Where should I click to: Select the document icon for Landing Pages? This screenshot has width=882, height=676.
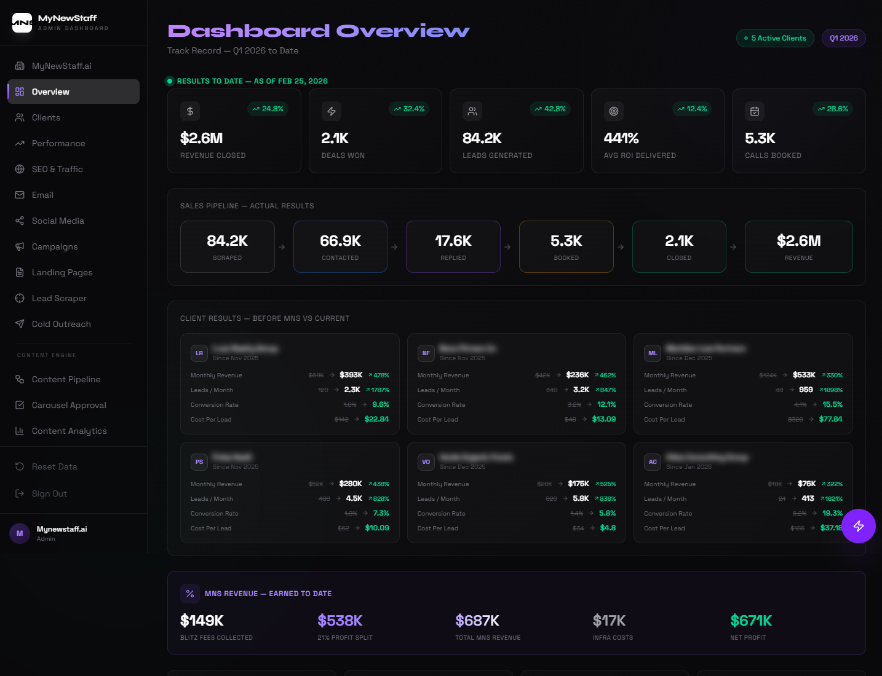pos(20,272)
